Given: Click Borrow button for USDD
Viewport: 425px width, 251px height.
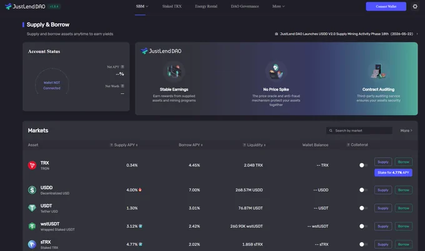Looking at the screenshot, I should tap(404, 190).
